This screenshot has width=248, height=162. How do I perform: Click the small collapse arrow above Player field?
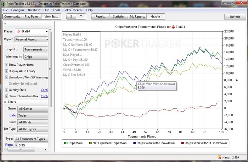tap(5, 24)
